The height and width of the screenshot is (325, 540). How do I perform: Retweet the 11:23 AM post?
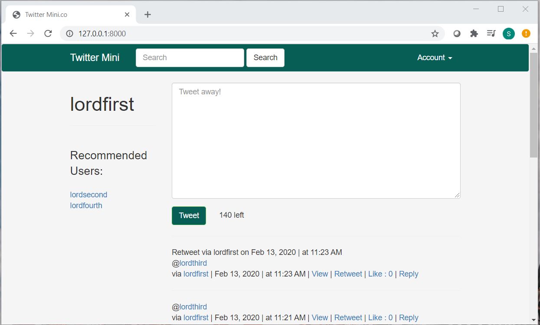(x=348, y=274)
